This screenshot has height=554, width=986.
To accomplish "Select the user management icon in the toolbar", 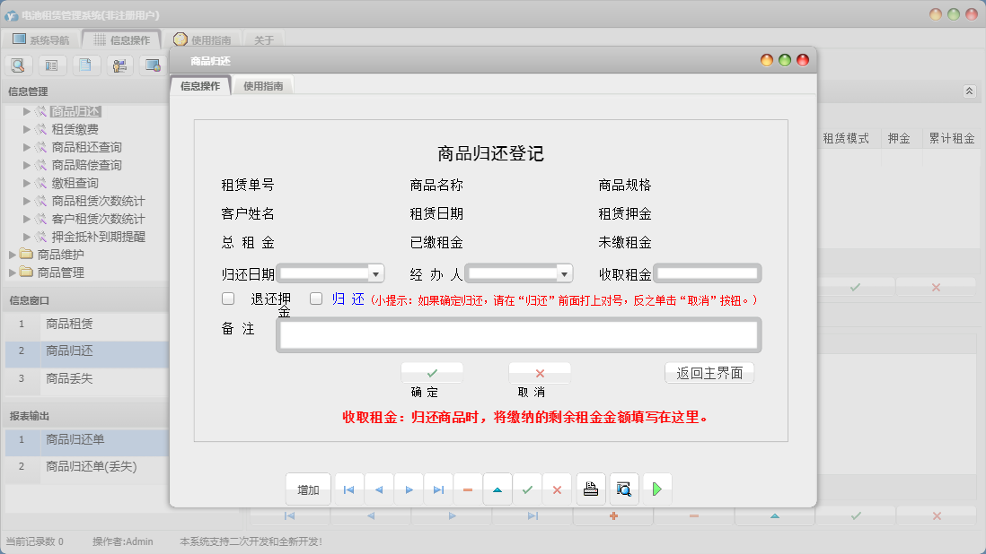I will [119, 65].
